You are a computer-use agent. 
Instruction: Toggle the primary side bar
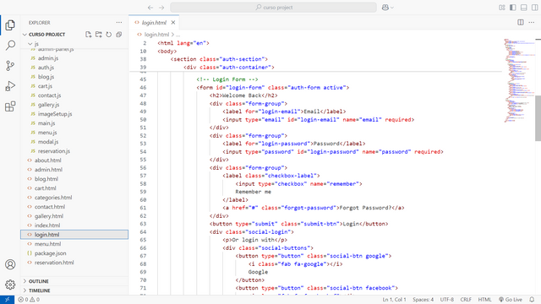point(513,8)
